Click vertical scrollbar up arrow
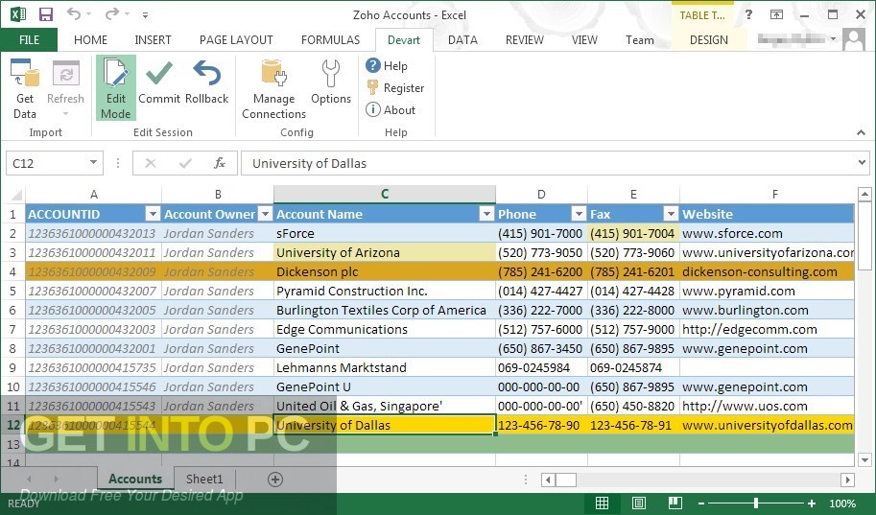This screenshot has height=515, width=876. point(864,195)
